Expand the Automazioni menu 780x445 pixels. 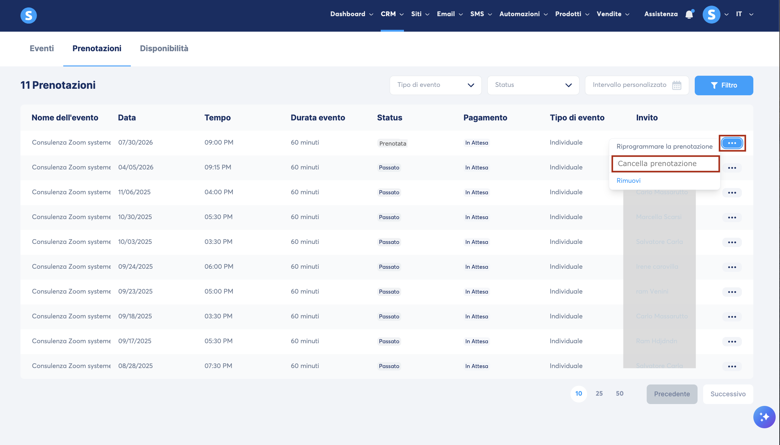[x=523, y=14]
